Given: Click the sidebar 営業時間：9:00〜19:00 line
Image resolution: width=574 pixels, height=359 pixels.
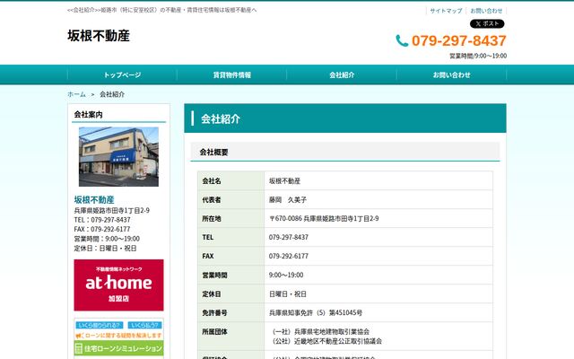Looking at the screenshot, I should point(107,239).
